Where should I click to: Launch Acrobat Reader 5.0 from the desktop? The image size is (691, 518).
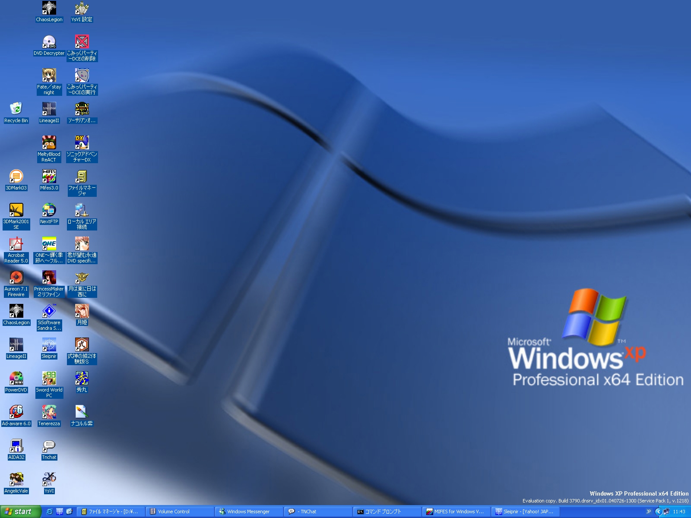[16, 244]
